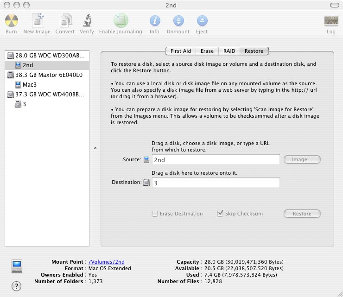
Task: Click the Verify microscope icon
Action: pos(87,20)
